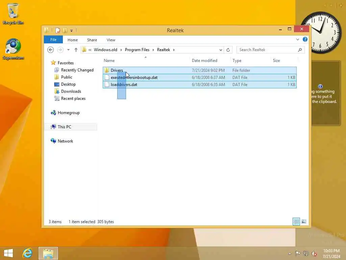The height and width of the screenshot is (260, 346).
Task: Show hidden tray icons arrow
Action: pos(290,254)
